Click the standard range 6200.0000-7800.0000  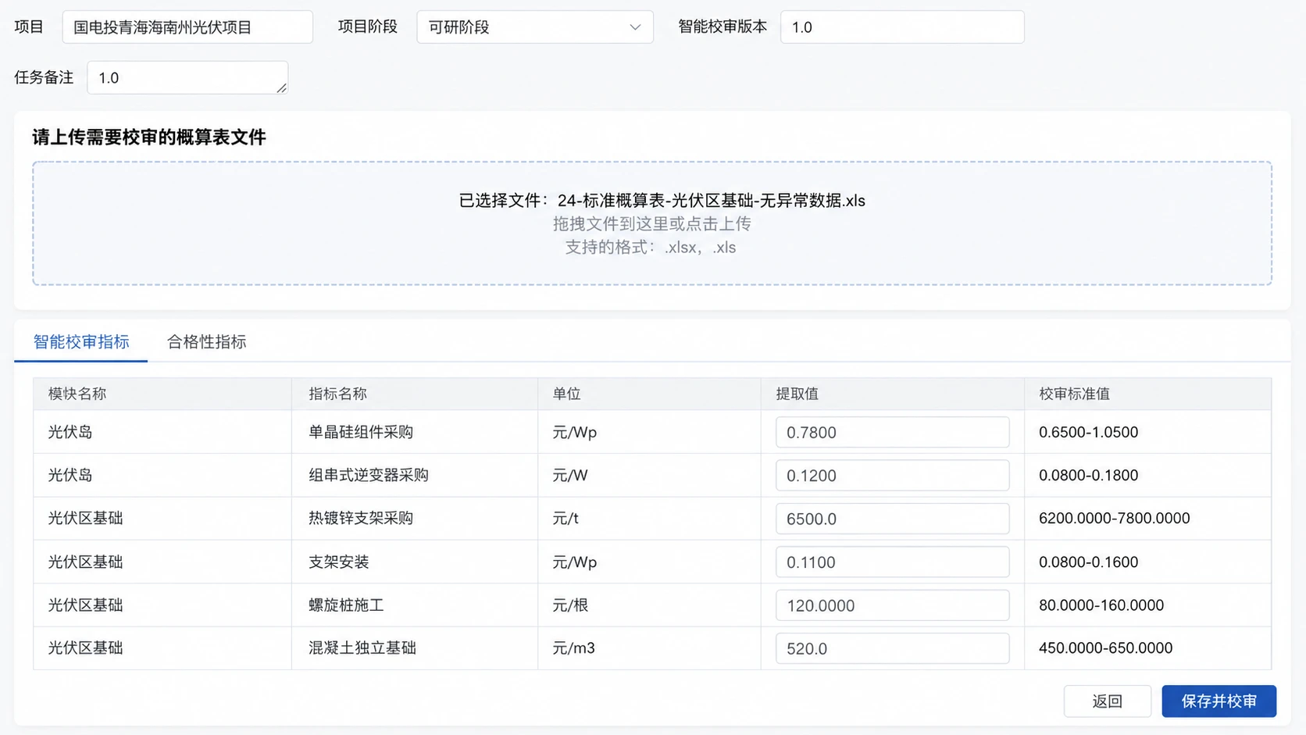[1114, 518]
